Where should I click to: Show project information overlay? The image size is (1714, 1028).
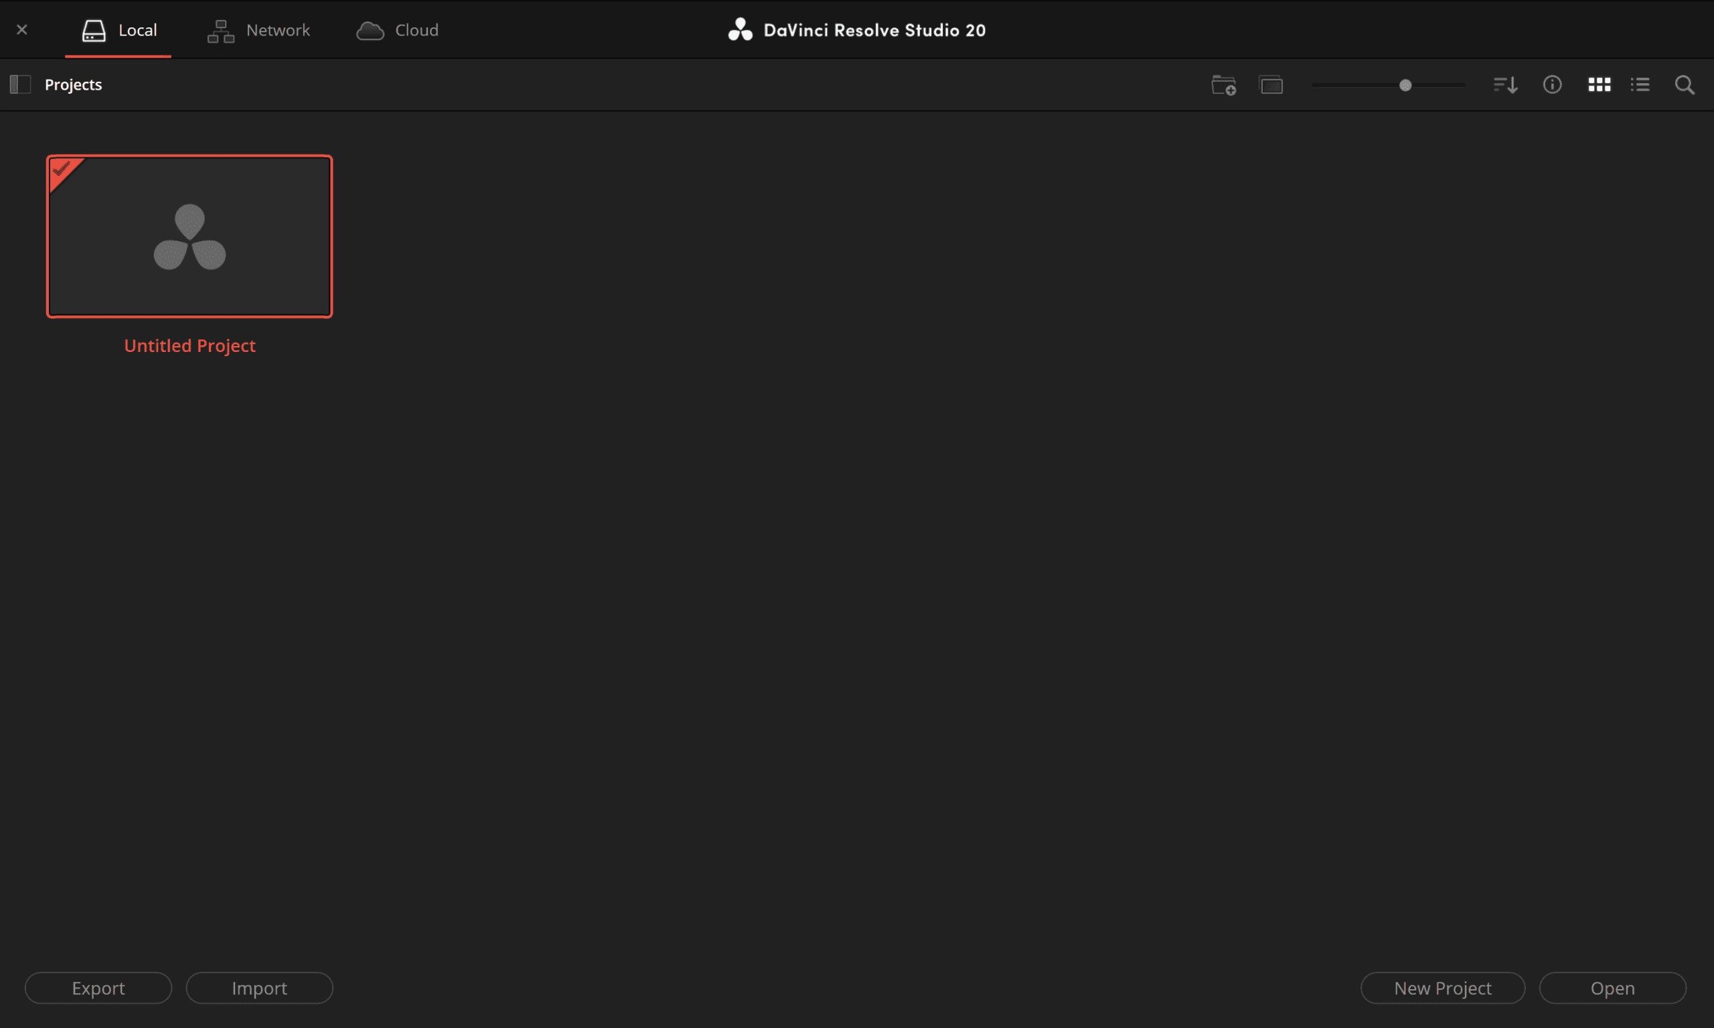(x=1552, y=84)
